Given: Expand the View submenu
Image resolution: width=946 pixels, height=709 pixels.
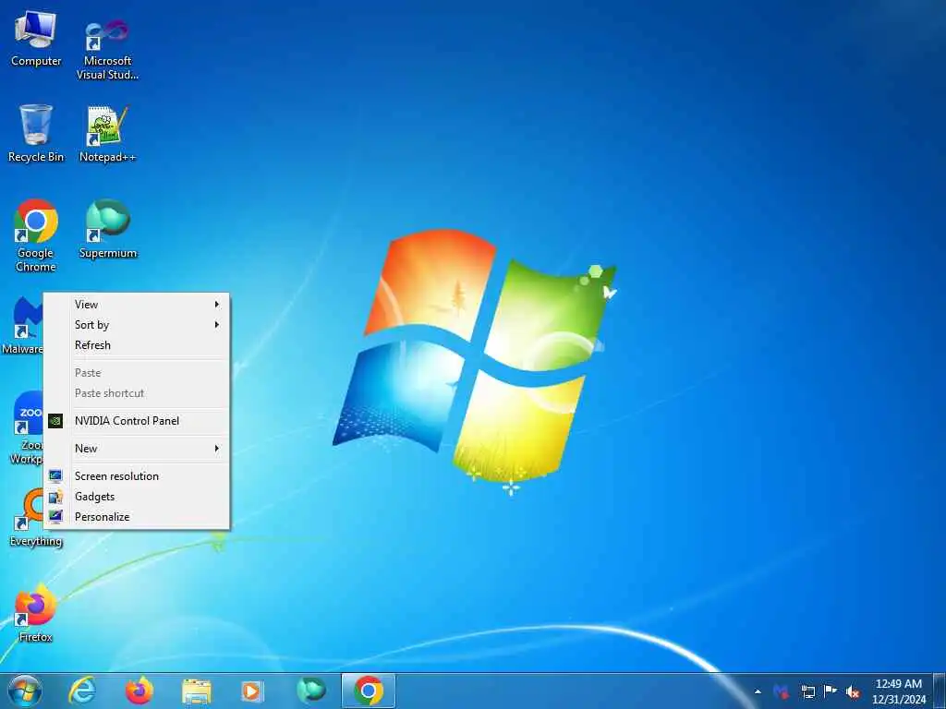Looking at the screenshot, I should coord(137,305).
